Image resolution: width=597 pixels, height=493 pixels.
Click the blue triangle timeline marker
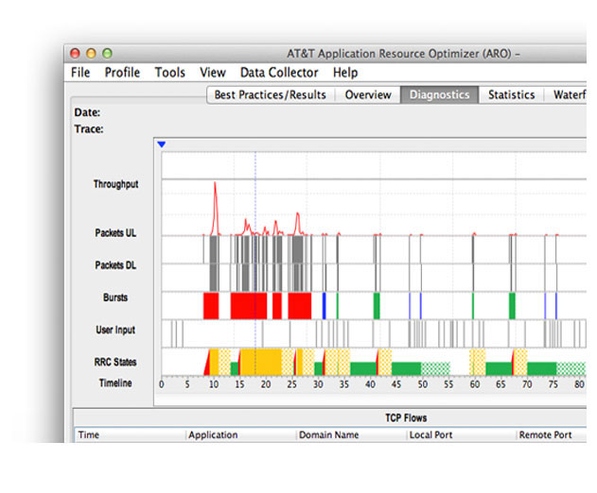pos(162,144)
